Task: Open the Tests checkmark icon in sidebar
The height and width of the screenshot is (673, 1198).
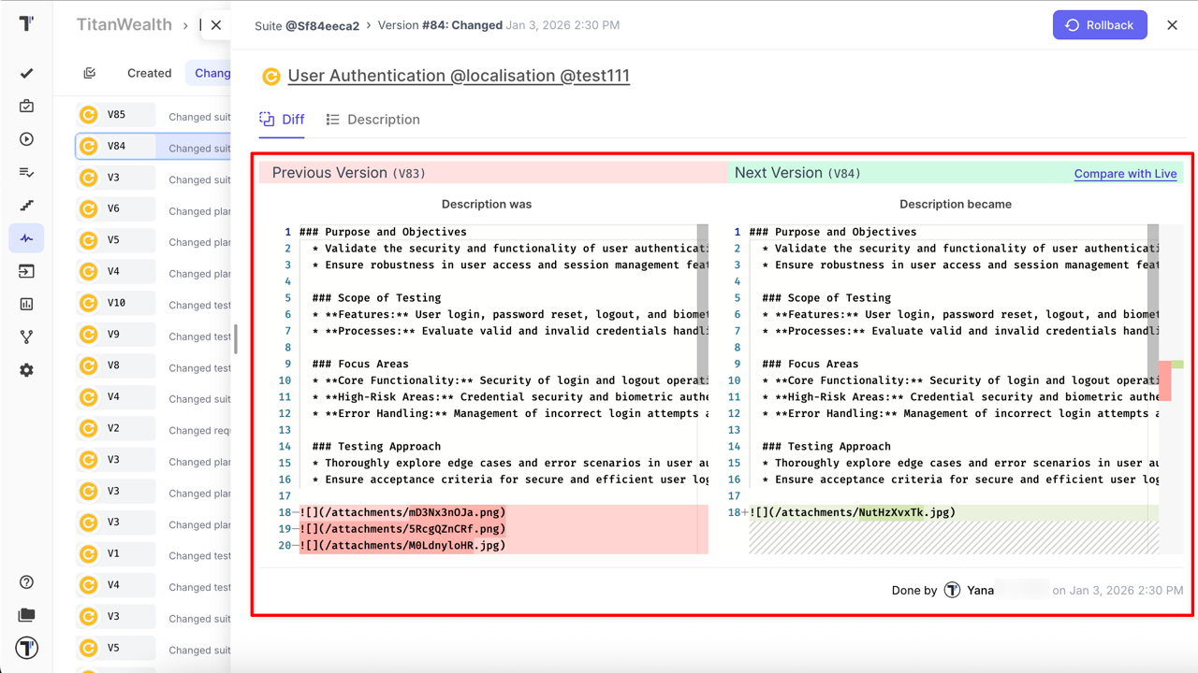Action: (26, 73)
